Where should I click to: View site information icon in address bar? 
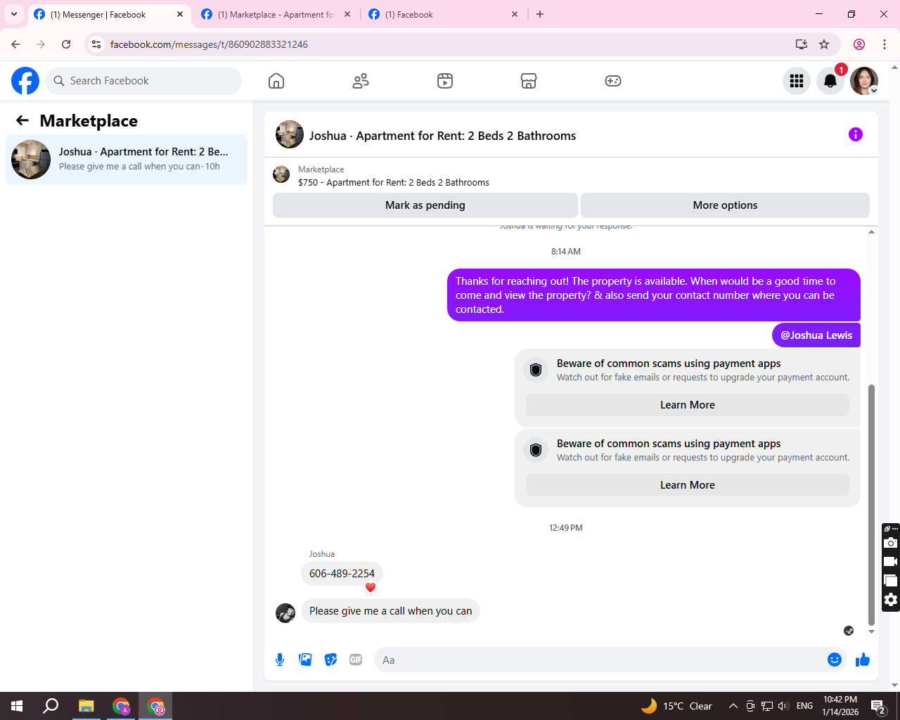[97, 44]
